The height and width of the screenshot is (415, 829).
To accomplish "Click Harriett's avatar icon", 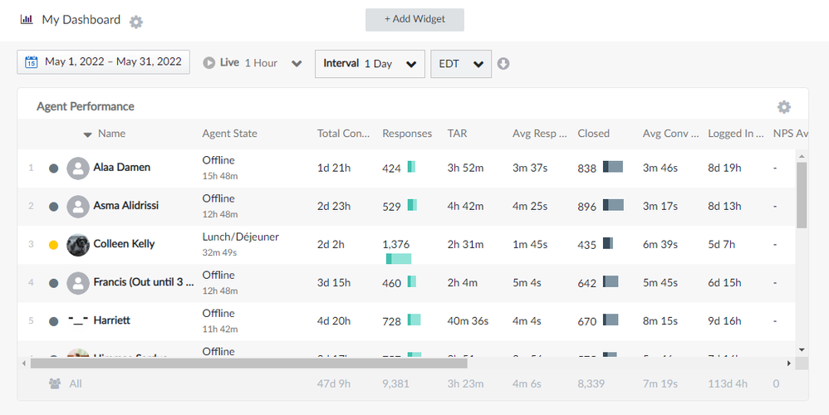I will [x=78, y=320].
